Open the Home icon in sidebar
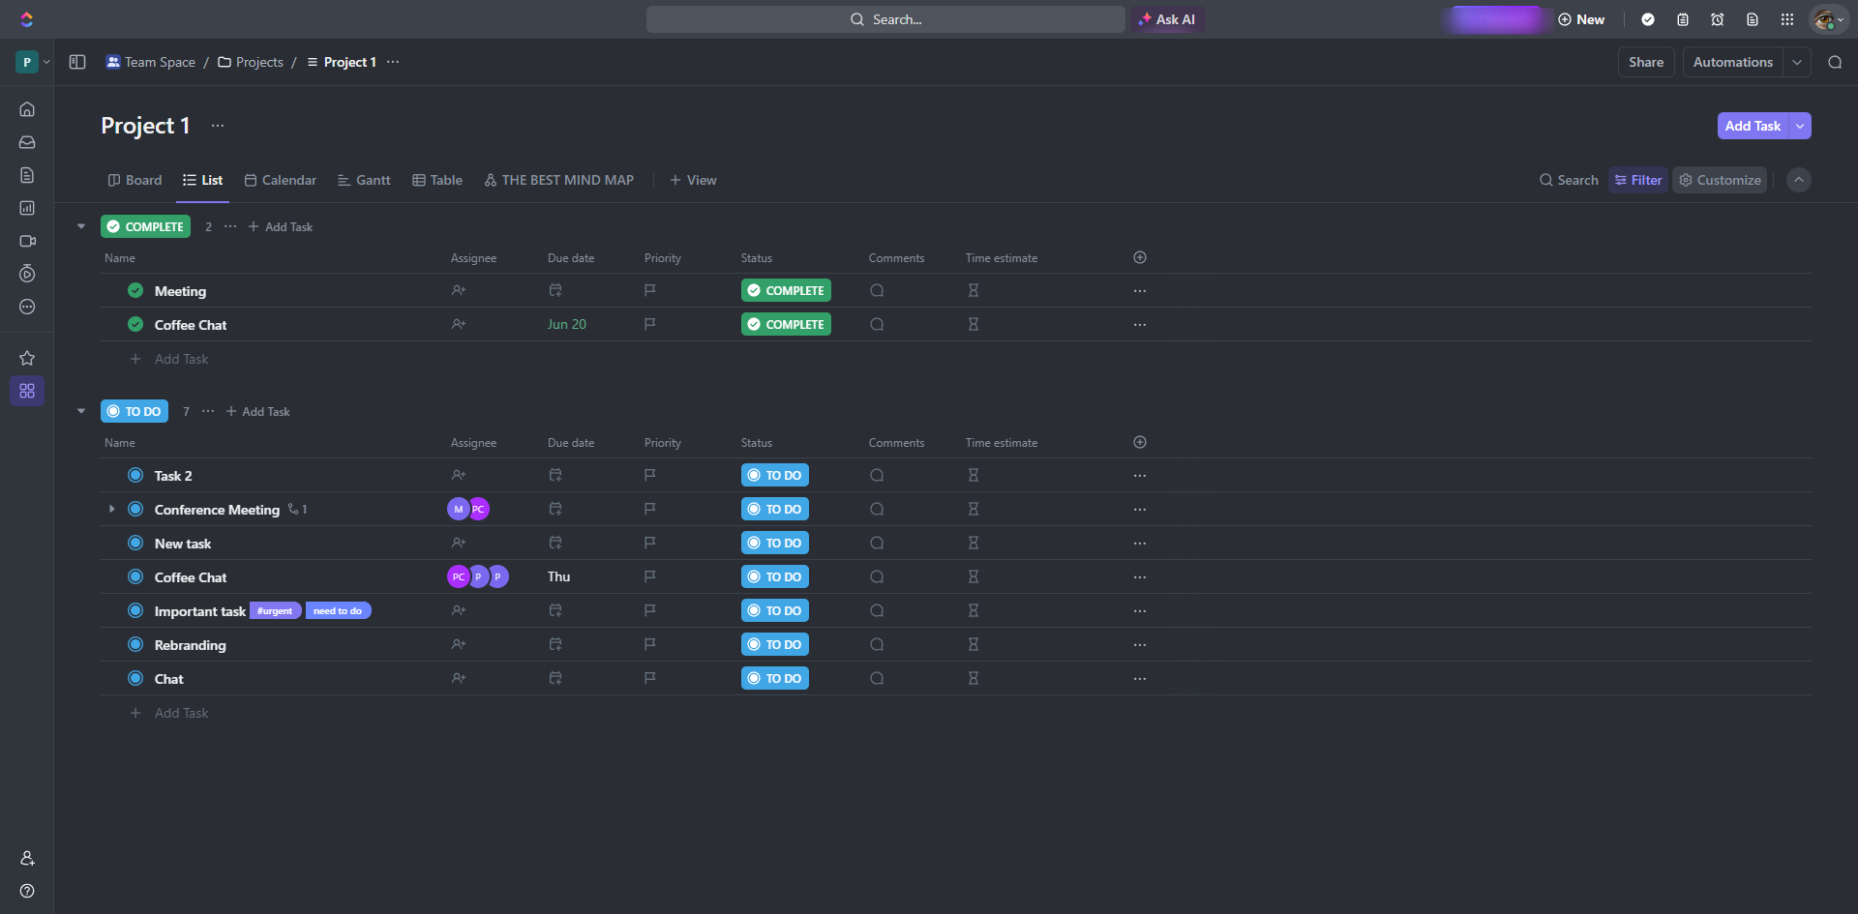The height and width of the screenshot is (914, 1858). (x=27, y=109)
